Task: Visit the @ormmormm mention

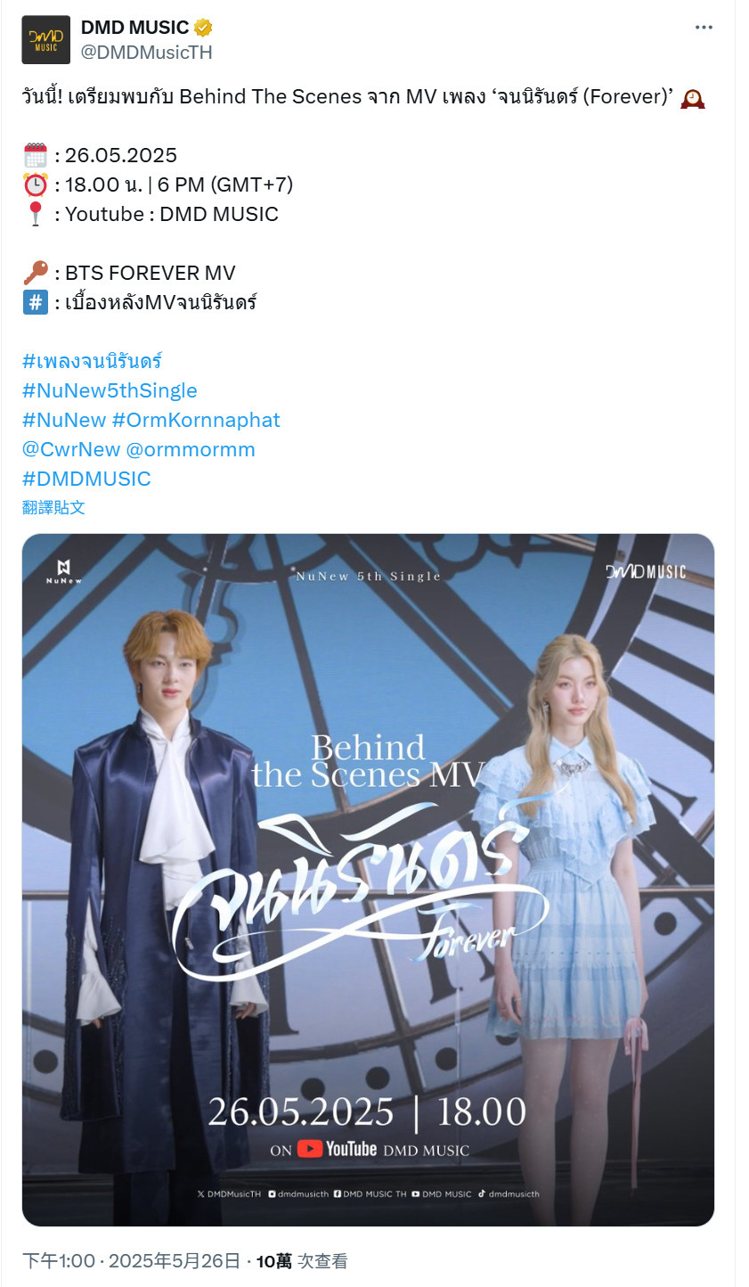Action: click(x=191, y=449)
